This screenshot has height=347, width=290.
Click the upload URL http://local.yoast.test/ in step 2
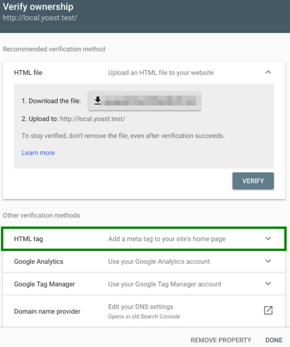click(x=93, y=119)
